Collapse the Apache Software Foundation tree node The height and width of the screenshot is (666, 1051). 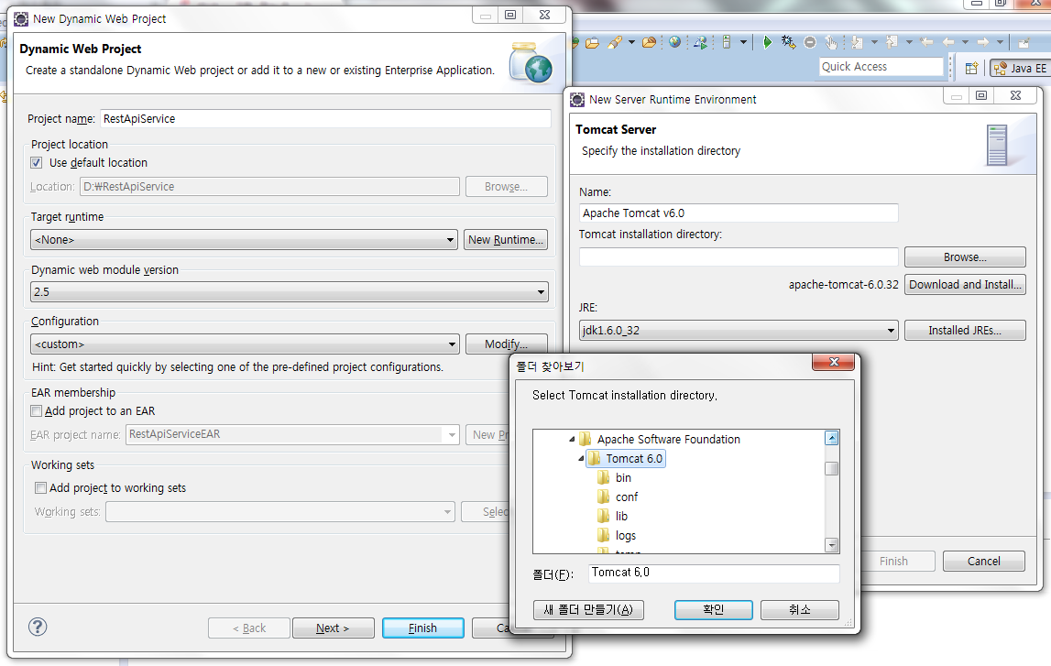click(x=572, y=439)
